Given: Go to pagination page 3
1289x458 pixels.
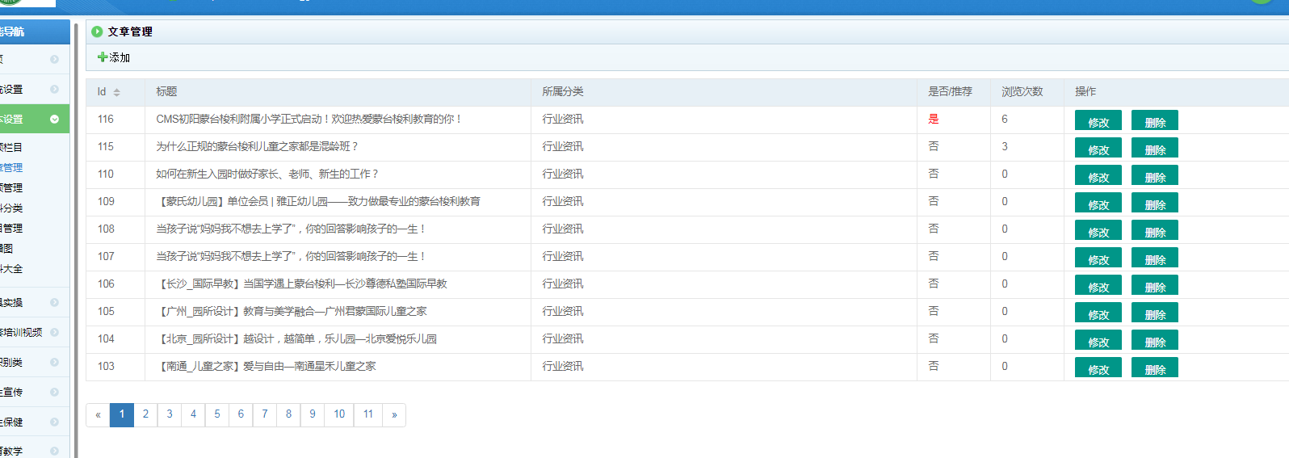Looking at the screenshot, I should pyautogui.click(x=170, y=414).
